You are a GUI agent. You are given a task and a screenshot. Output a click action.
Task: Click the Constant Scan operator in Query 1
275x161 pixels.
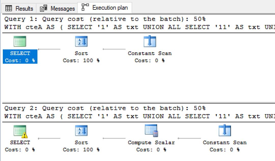click(x=150, y=41)
